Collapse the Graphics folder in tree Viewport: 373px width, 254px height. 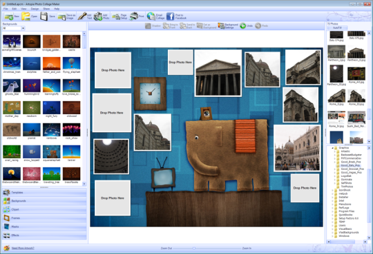[x=332, y=148]
